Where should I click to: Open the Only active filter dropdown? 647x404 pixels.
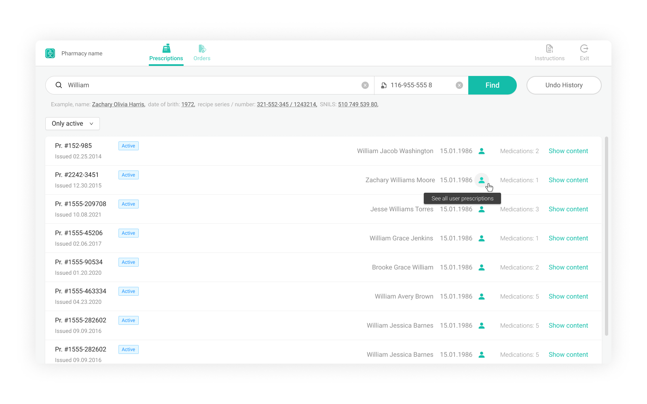72,124
